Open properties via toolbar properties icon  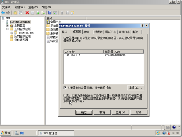point(32,12)
